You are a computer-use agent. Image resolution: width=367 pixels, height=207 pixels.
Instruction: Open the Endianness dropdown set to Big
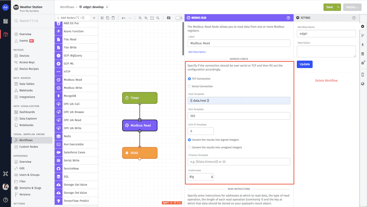[x=201, y=177]
